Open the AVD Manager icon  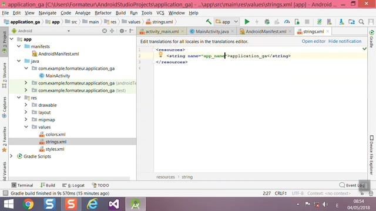(x=329, y=22)
